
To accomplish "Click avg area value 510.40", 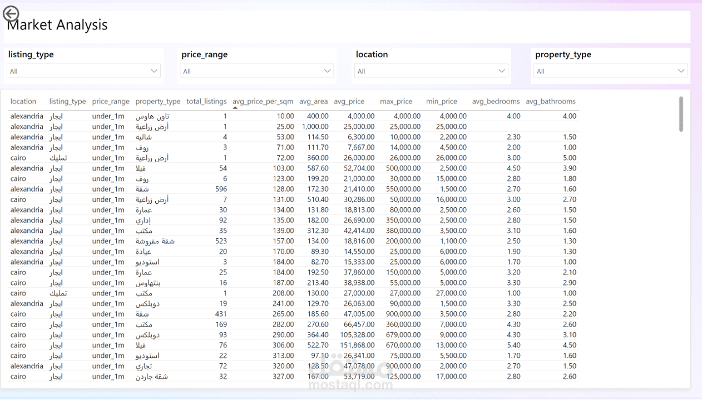I will 319,199.
